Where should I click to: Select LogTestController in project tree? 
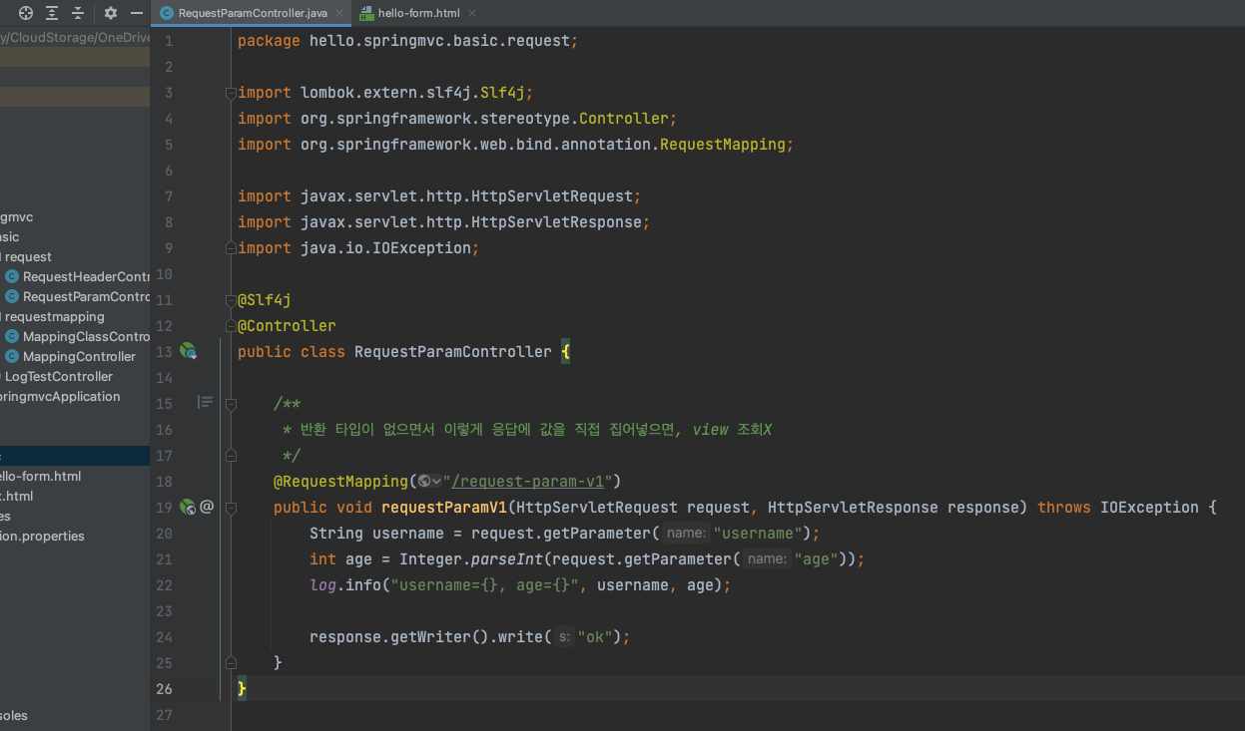pyautogui.click(x=58, y=376)
